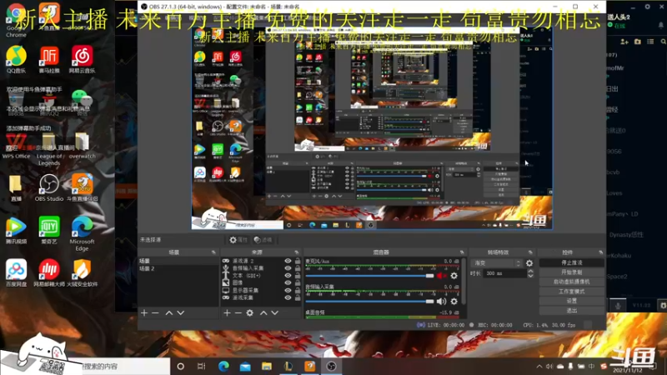Move the scene up in the list

point(169,313)
